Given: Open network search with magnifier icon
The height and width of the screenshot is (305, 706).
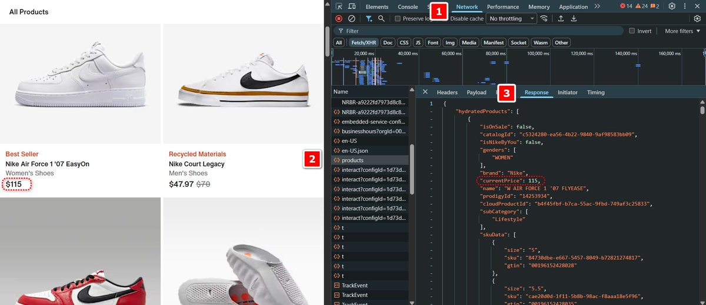Looking at the screenshot, I should click(x=381, y=19).
